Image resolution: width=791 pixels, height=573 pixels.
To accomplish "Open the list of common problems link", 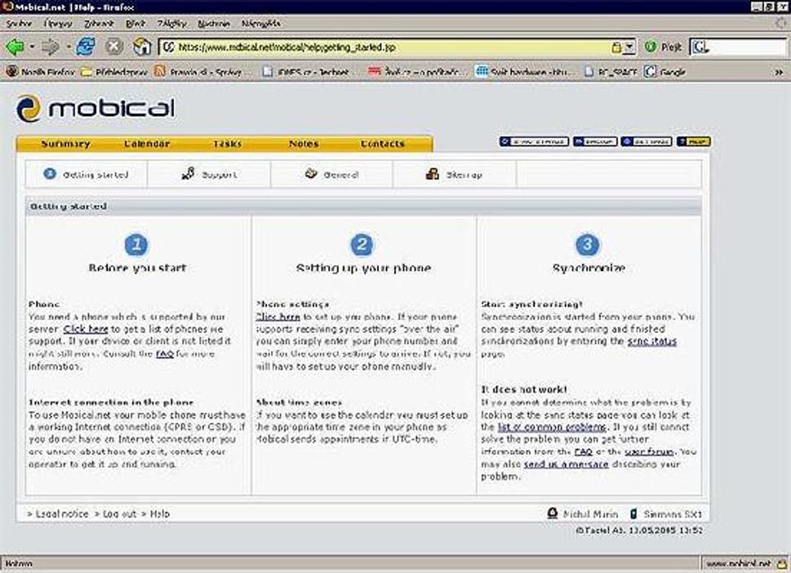I will click(x=552, y=427).
